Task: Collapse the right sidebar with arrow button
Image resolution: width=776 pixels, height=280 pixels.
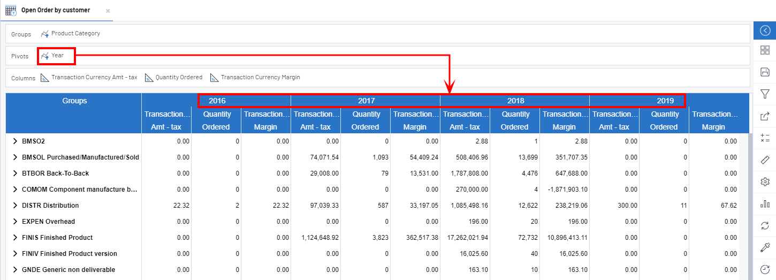Action: 765,31
